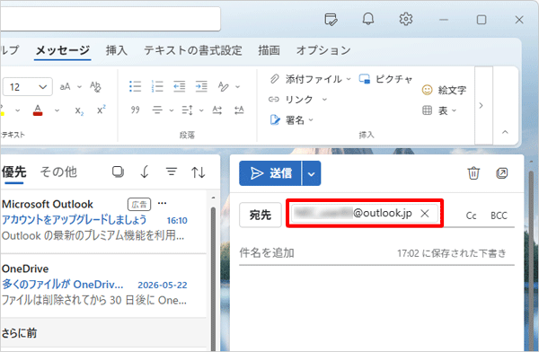Open the OneDrive message in the list
Viewport: 539px width, 352px height.
pyautogui.click(x=103, y=285)
